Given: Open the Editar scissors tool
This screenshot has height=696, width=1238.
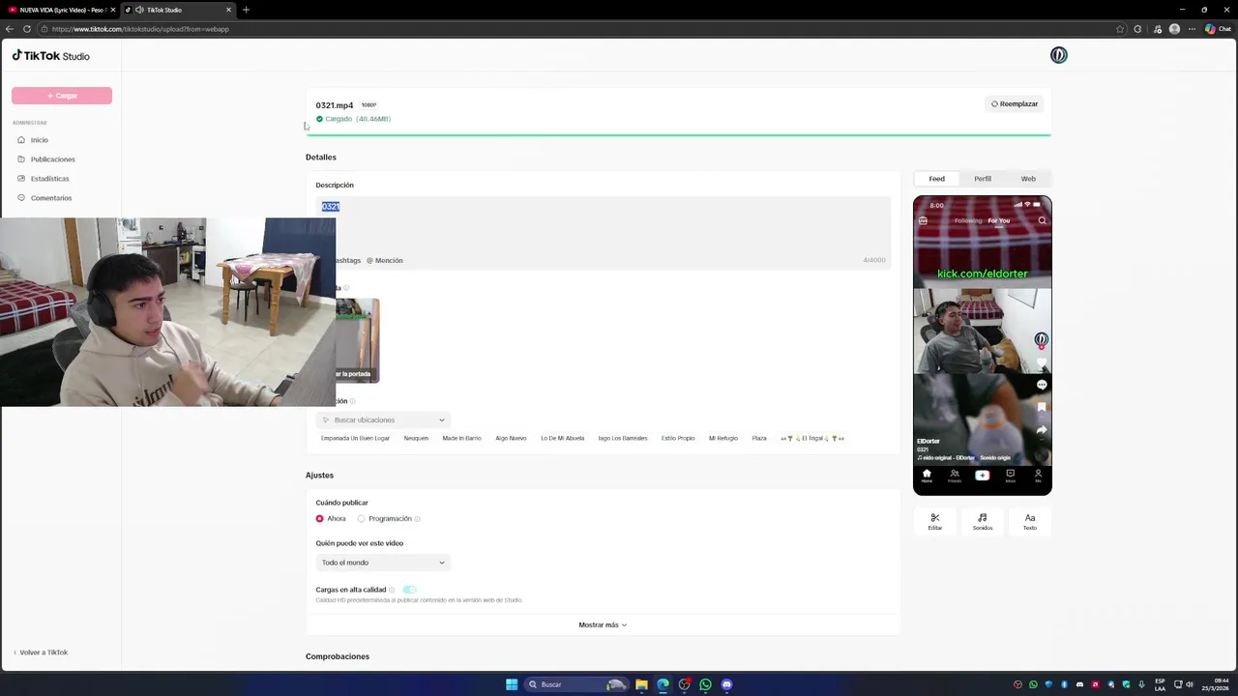Looking at the screenshot, I should coord(935,522).
